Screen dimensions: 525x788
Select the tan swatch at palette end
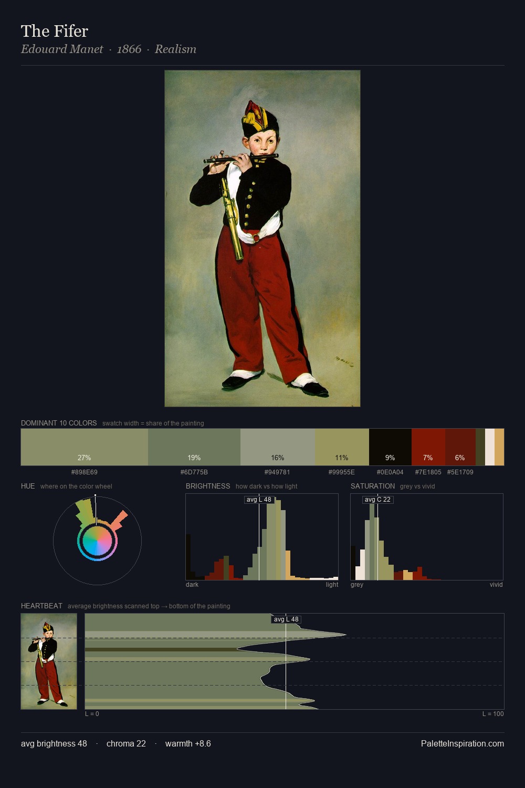tap(499, 447)
